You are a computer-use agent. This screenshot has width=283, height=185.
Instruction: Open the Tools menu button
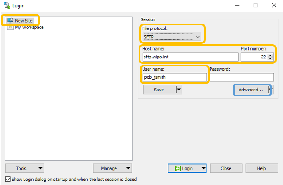(x=25, y=168)
